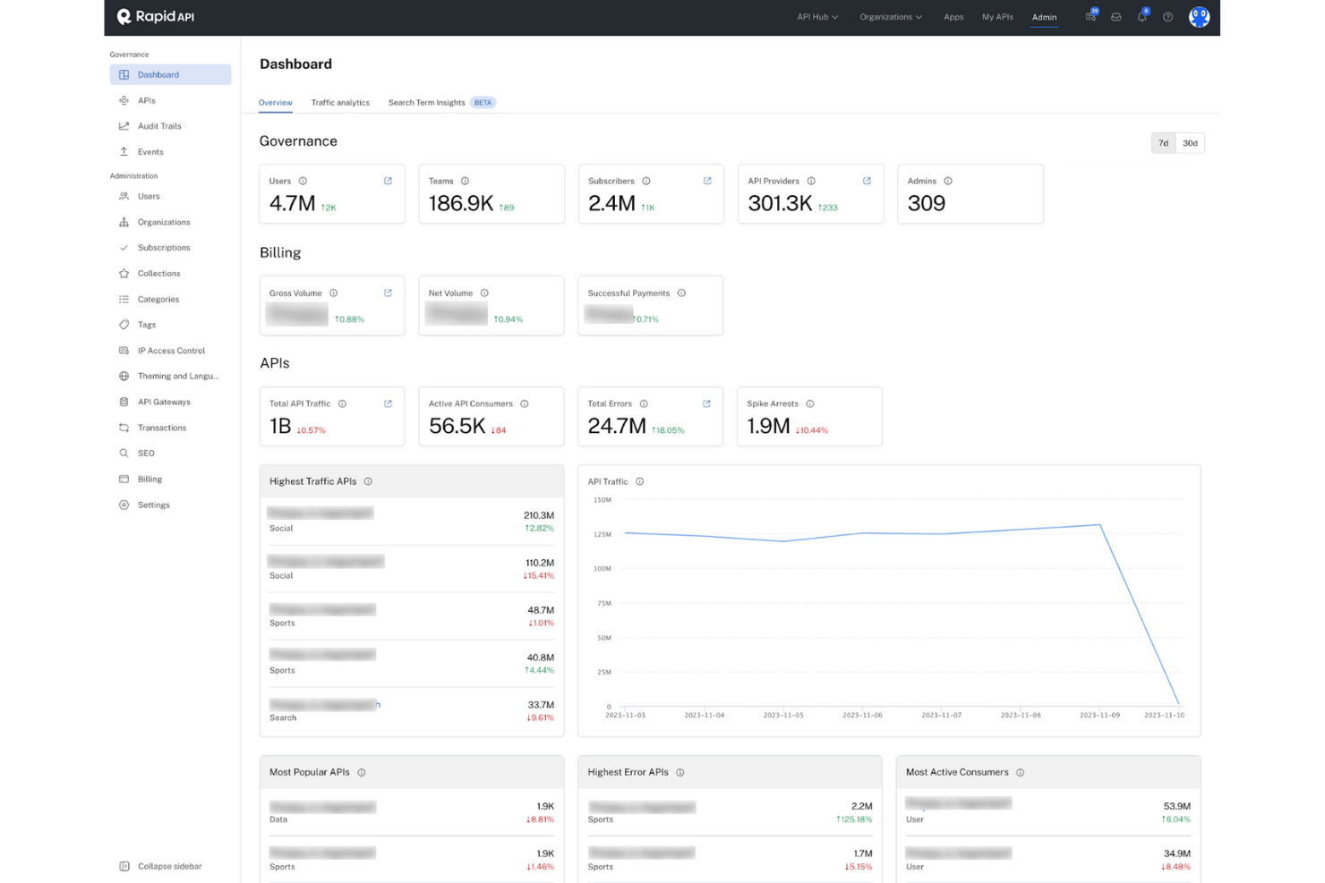
Task: Select the Collections star icon in sidebar
Action: coord(124,273)
